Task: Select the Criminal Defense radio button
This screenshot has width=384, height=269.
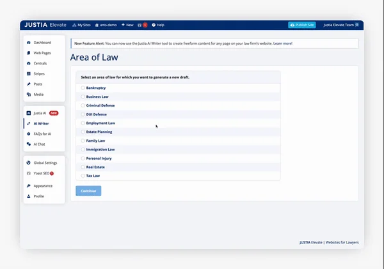Action: [x=83, y=105]
